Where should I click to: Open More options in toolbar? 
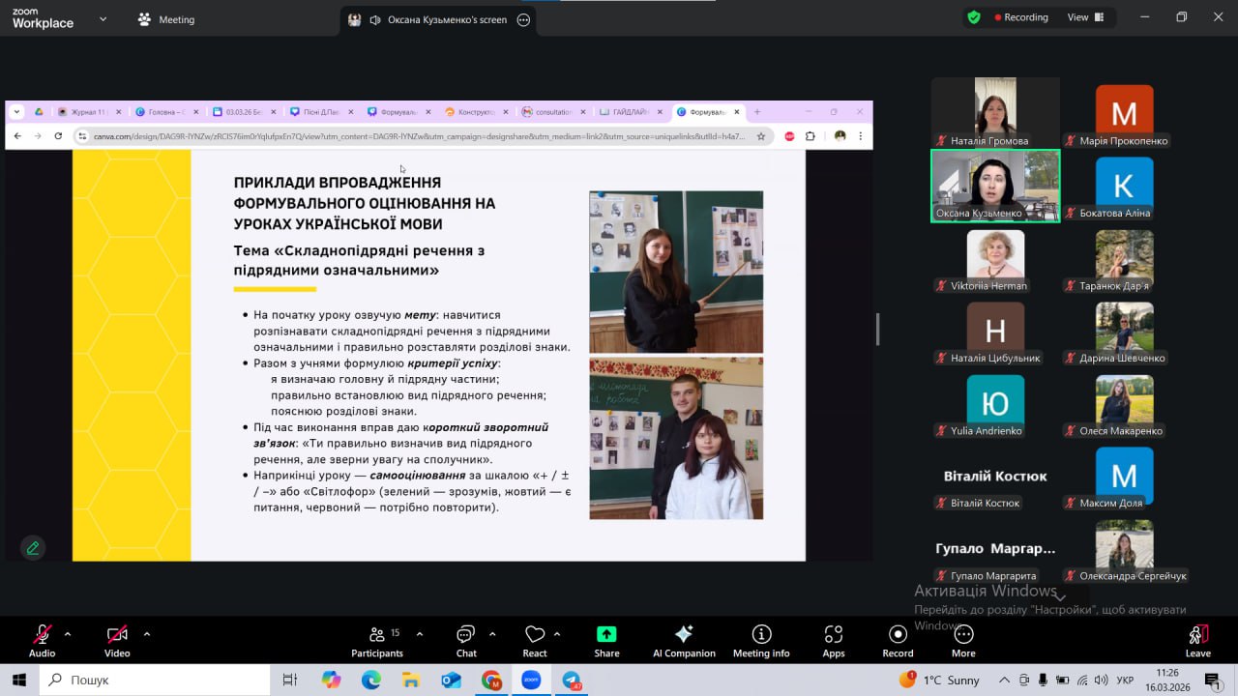963,640
